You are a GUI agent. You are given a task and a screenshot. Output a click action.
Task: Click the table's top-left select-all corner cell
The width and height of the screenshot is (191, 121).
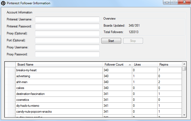click(10, 65)
